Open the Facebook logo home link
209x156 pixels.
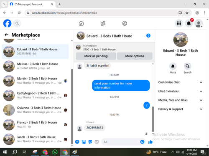(x=7, y=23)
